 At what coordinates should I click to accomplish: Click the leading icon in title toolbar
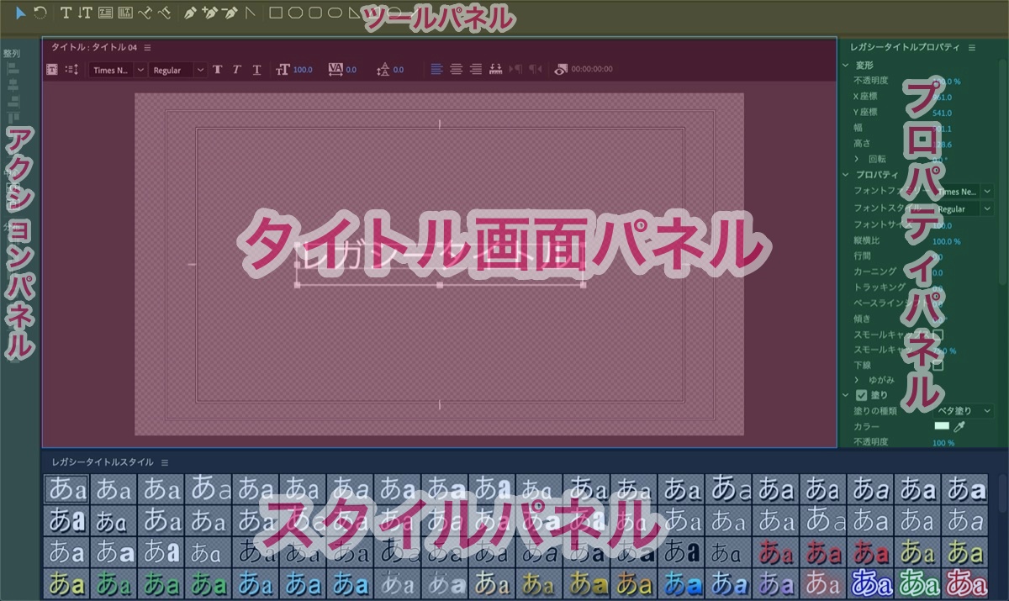click(383, 70)
